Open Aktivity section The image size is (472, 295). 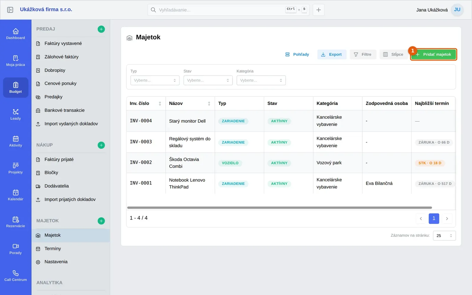16,141
